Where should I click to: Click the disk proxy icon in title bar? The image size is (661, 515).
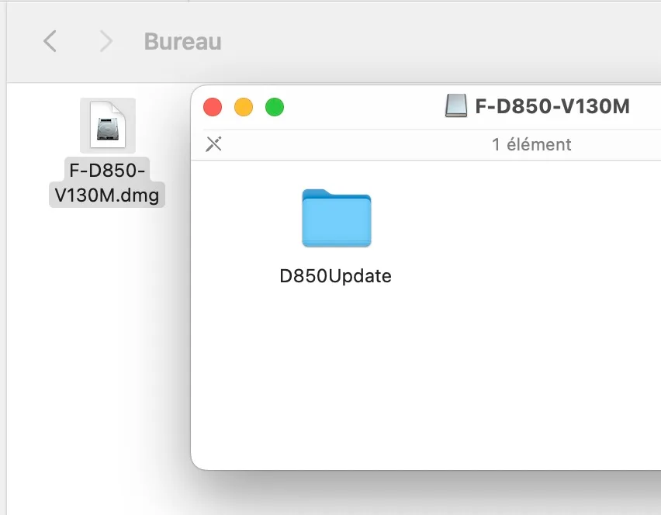pos(456,106)
